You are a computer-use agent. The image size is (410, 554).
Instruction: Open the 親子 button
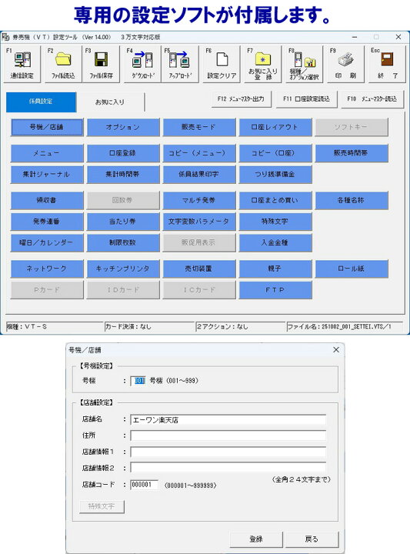pos(275,269)
